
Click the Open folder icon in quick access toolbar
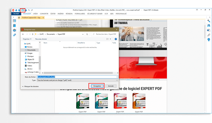[19, 10]
